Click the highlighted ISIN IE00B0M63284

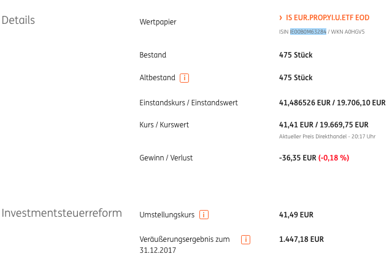[x=308, y=31]
